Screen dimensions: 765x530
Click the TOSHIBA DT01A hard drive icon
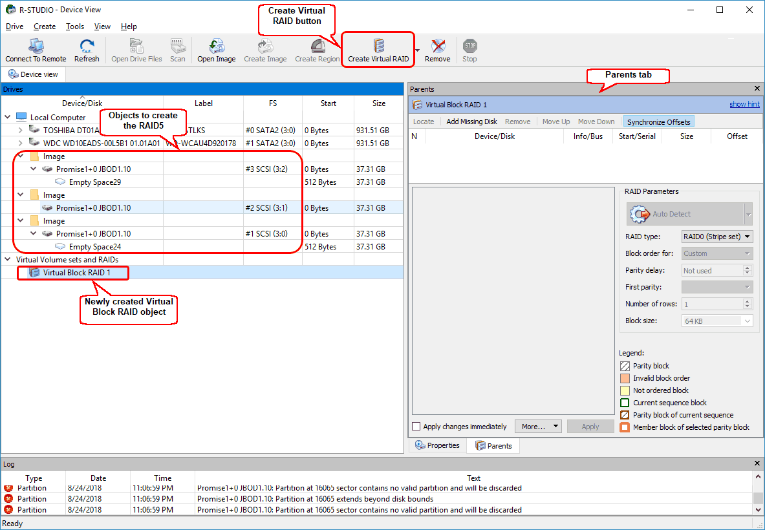click(x=34, y=130)
